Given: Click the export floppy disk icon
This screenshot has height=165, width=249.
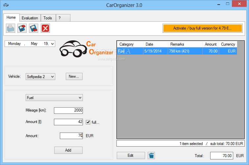Looking at the screenshot, I should click(22, 28).
